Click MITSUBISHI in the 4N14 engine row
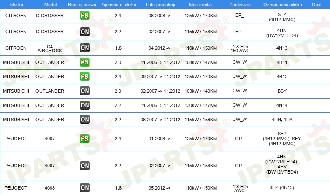The image size is (330, 195). pos(16,105)
